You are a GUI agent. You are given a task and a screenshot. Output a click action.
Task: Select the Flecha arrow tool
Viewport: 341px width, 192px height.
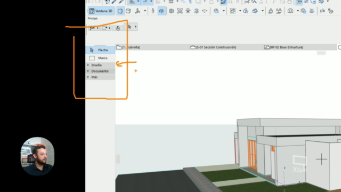[100, 50]
